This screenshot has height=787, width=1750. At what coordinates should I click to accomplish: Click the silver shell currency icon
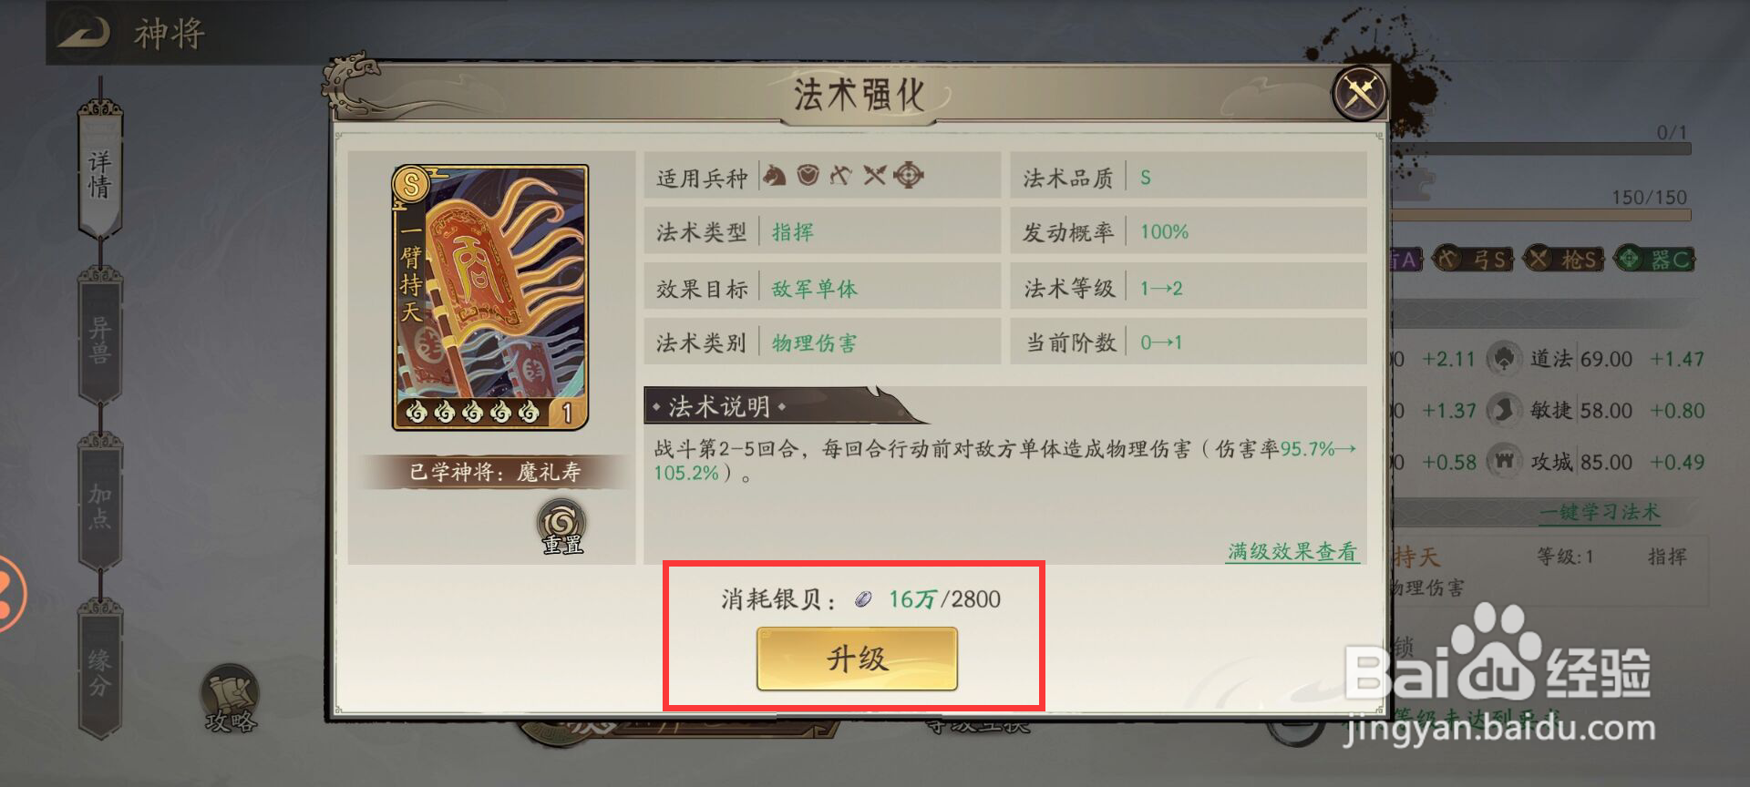(x=863, y=599)
